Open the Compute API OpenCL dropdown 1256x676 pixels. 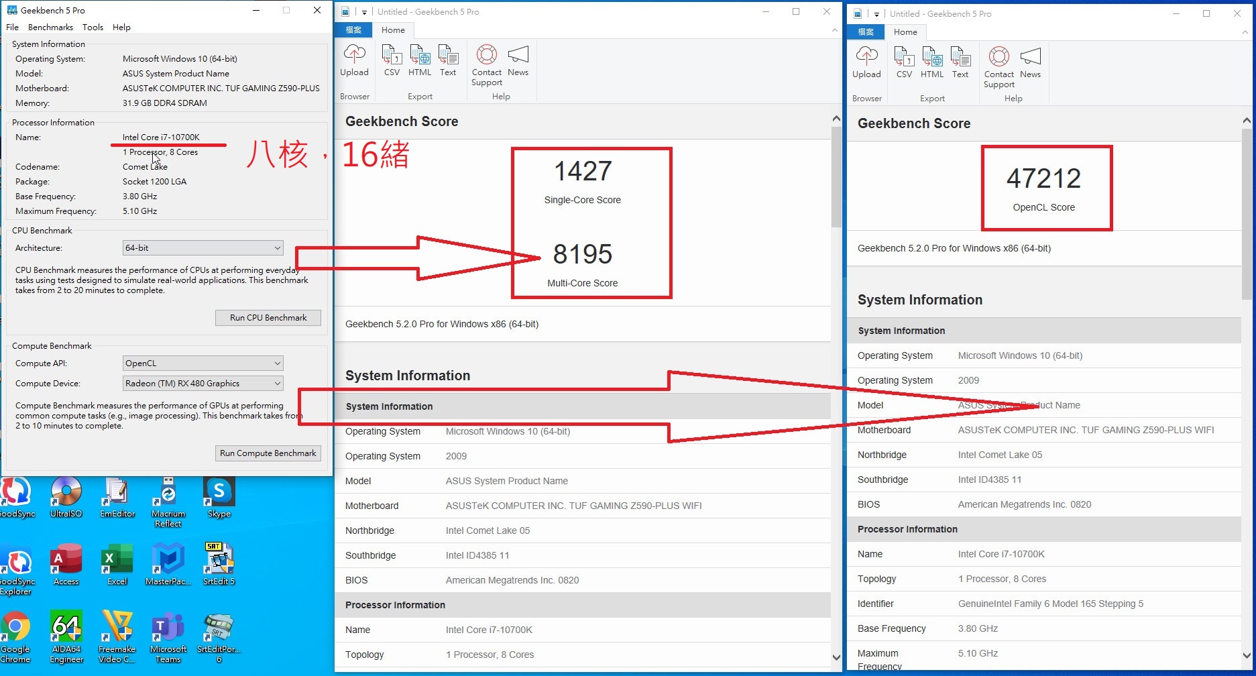(x=203, y=363)
